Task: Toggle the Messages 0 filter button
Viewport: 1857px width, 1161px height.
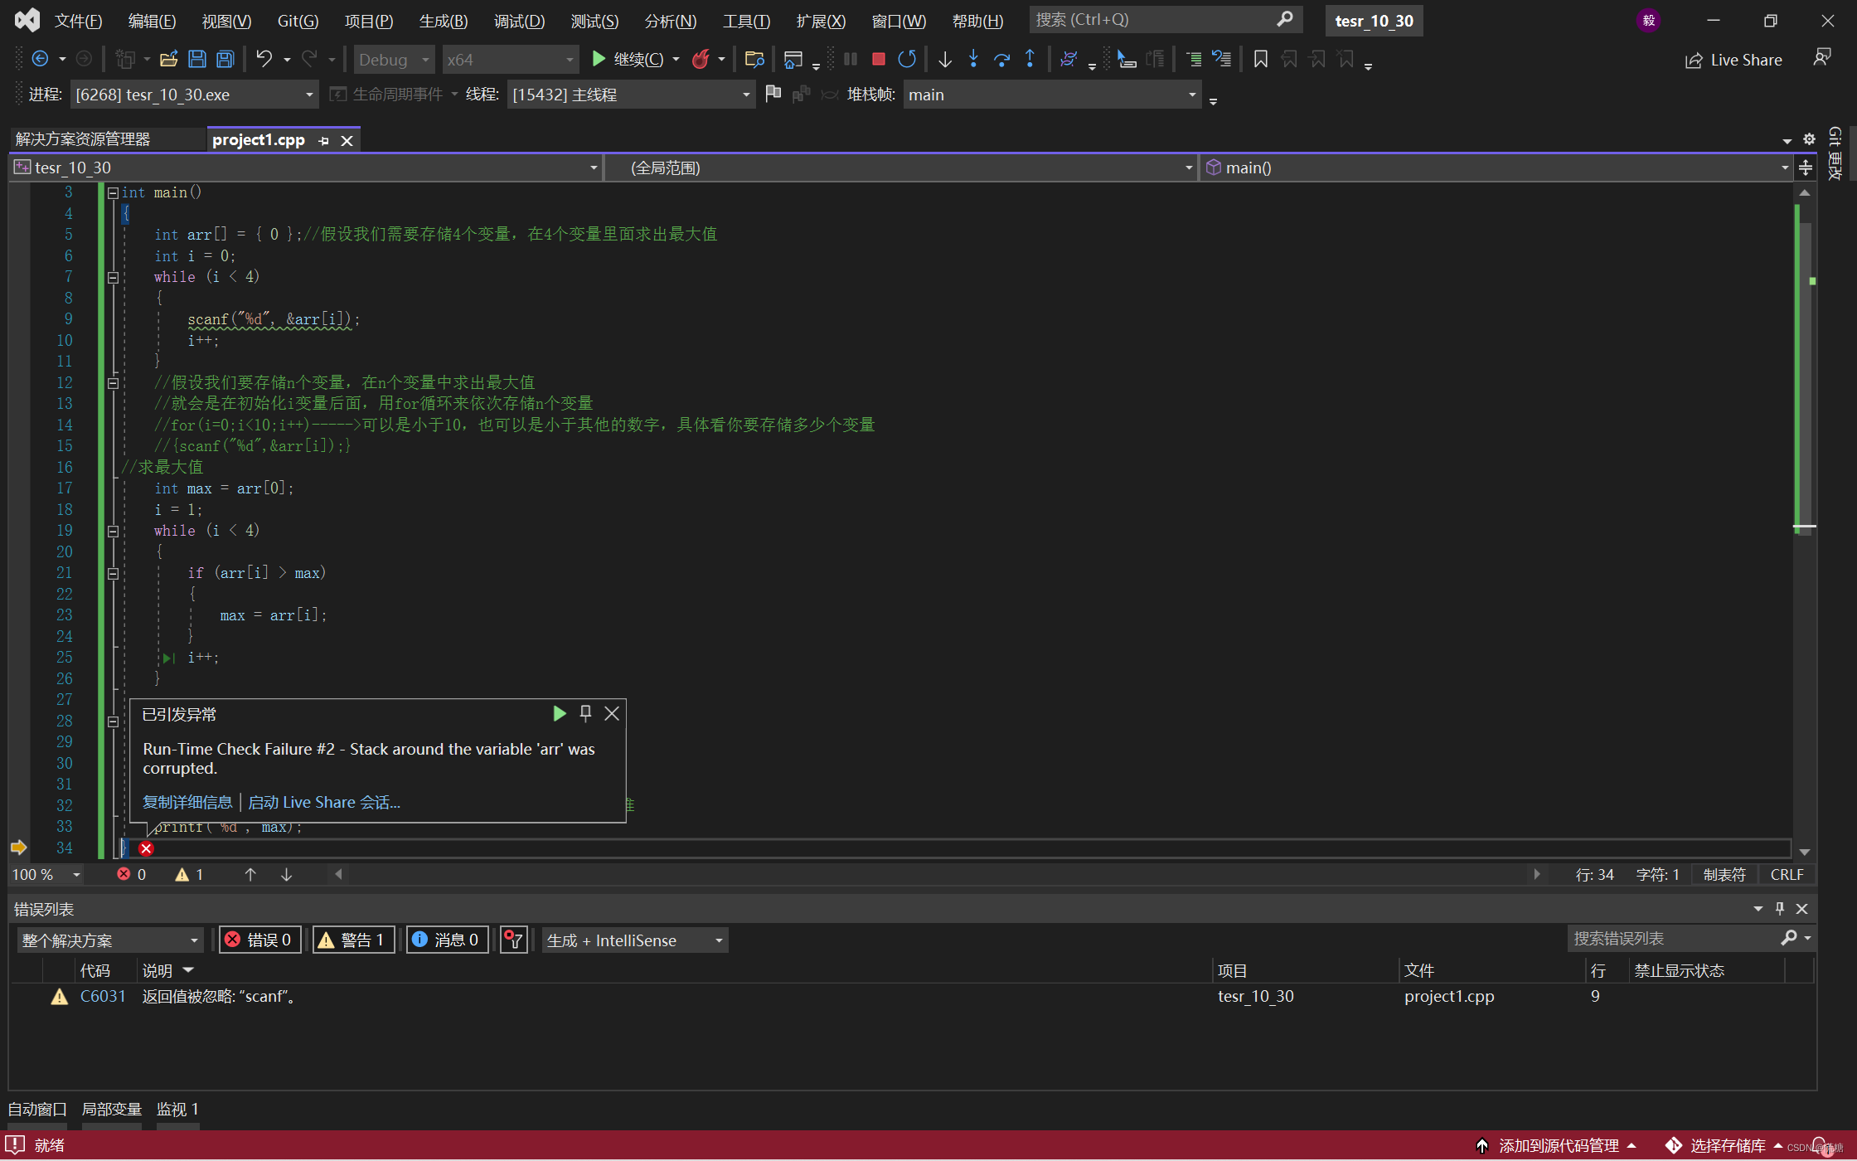Action: pyautogui.click(x=447, y=940)
